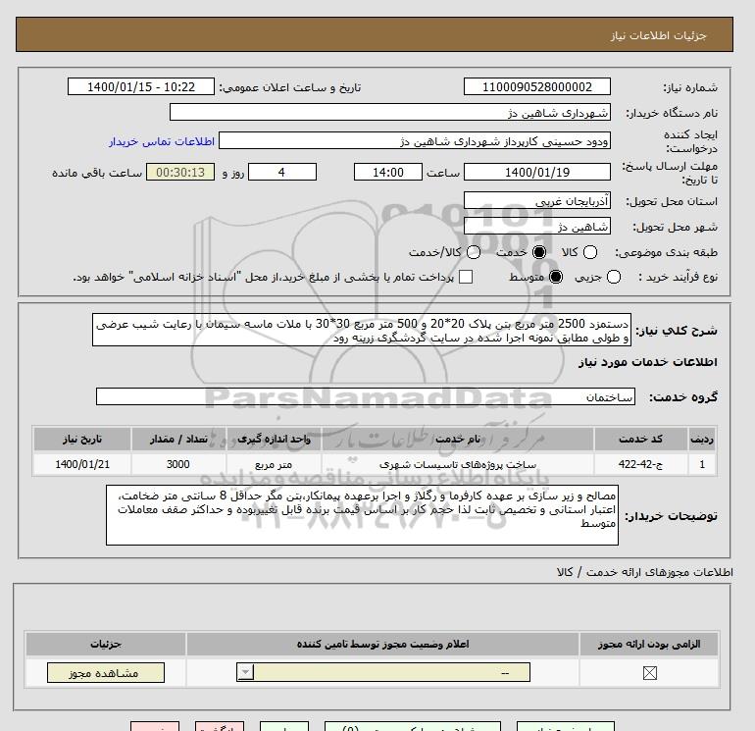Click the buyer notes text area
The height and width of the screenshot is (731, 755).
coord(362,515)
